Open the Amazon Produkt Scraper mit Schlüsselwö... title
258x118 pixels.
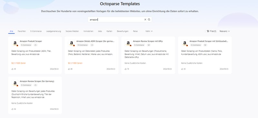pos(209,41)
